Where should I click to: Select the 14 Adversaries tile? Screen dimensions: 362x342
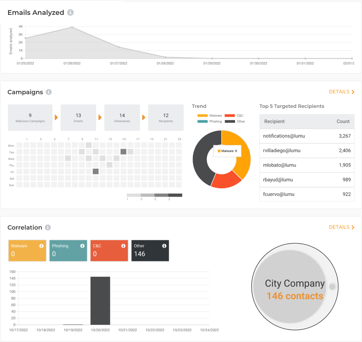[x=122, y=117]
